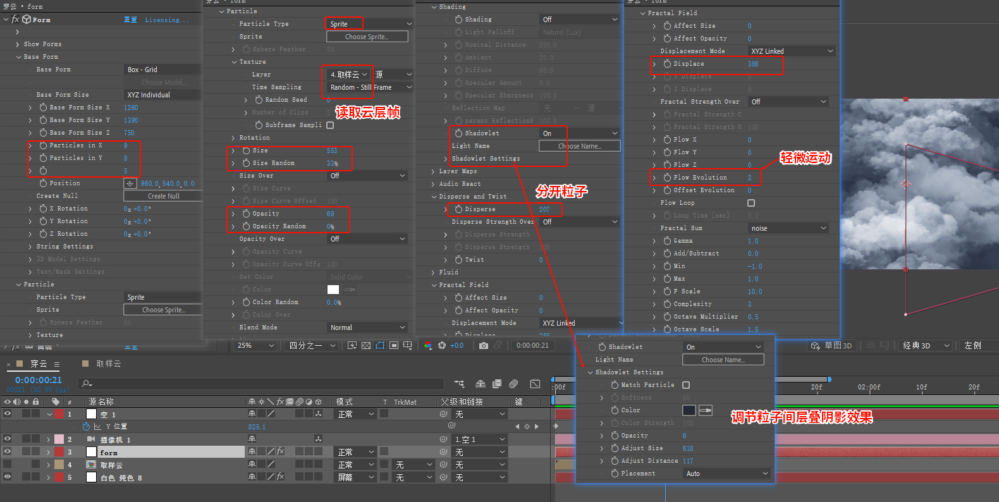The width and height of the screenshot is (999, 502).
Task: Open the 25% magnification dropdown
Action: pos(256,345)
